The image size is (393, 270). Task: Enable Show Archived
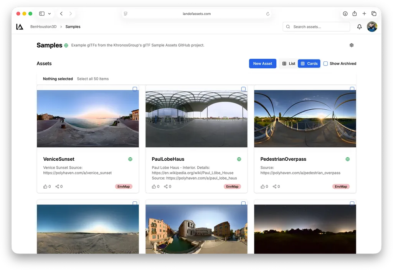[326, 63]
